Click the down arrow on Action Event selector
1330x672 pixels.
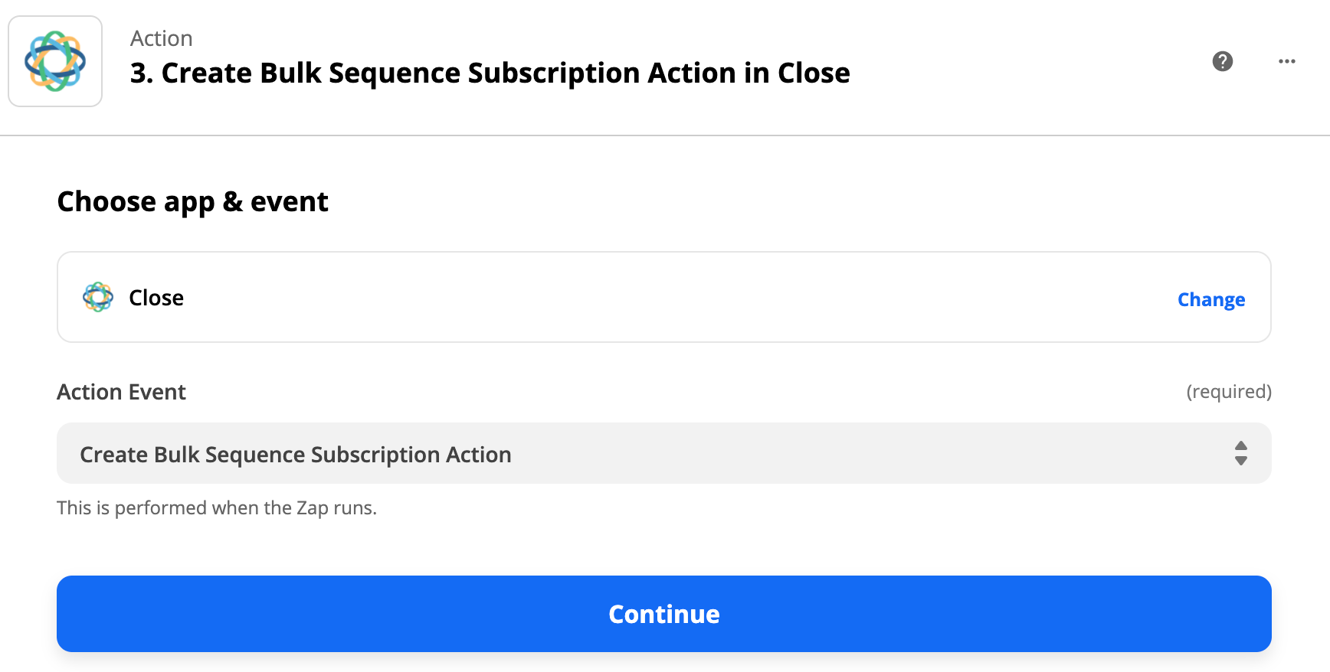[1241, 461]
